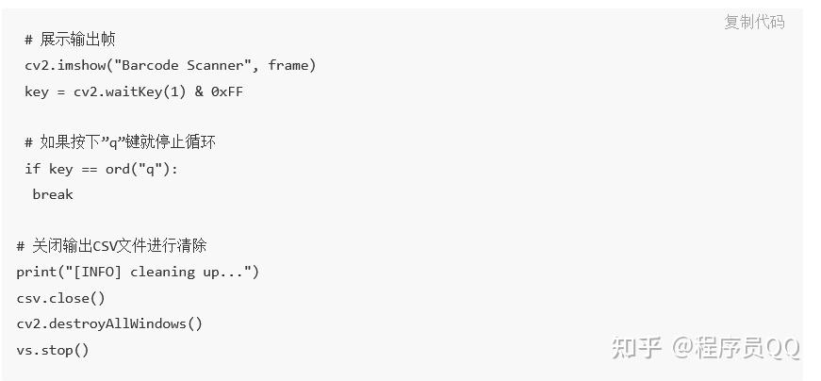Click the csv.close() line
The height and width of the screenshot is (381, 821).
[60, 298]
